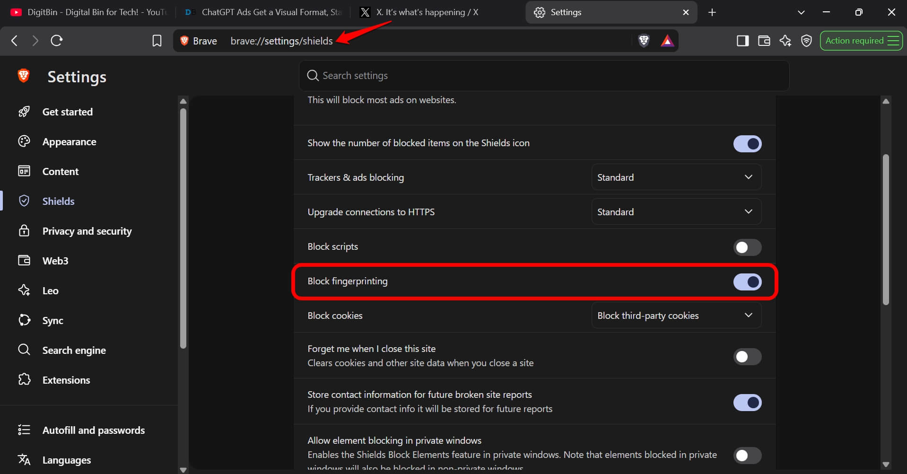Reload the page with the refresh icon
The width and height of the screenshot is (907, 474).
[x=57, y=41]
